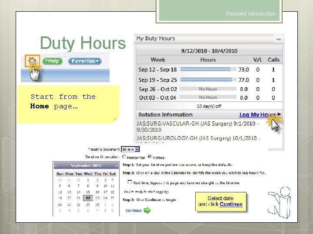Image resolution: width=313 pixels, height=234 pixels.
Task: Click the JAS:SURG:VASCULAR-GH rotation entry
Action: pos(198,127)
